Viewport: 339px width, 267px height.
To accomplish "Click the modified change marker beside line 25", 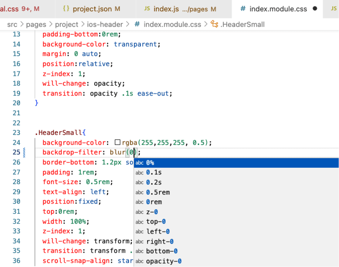I will [x=24, y=152].
